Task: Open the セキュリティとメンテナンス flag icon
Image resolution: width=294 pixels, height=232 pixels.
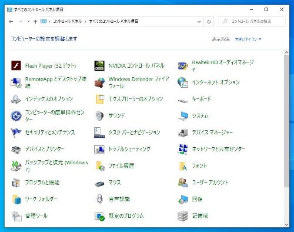Action: 16,132
